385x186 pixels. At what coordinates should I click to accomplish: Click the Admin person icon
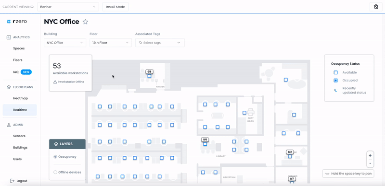[9, 125]
